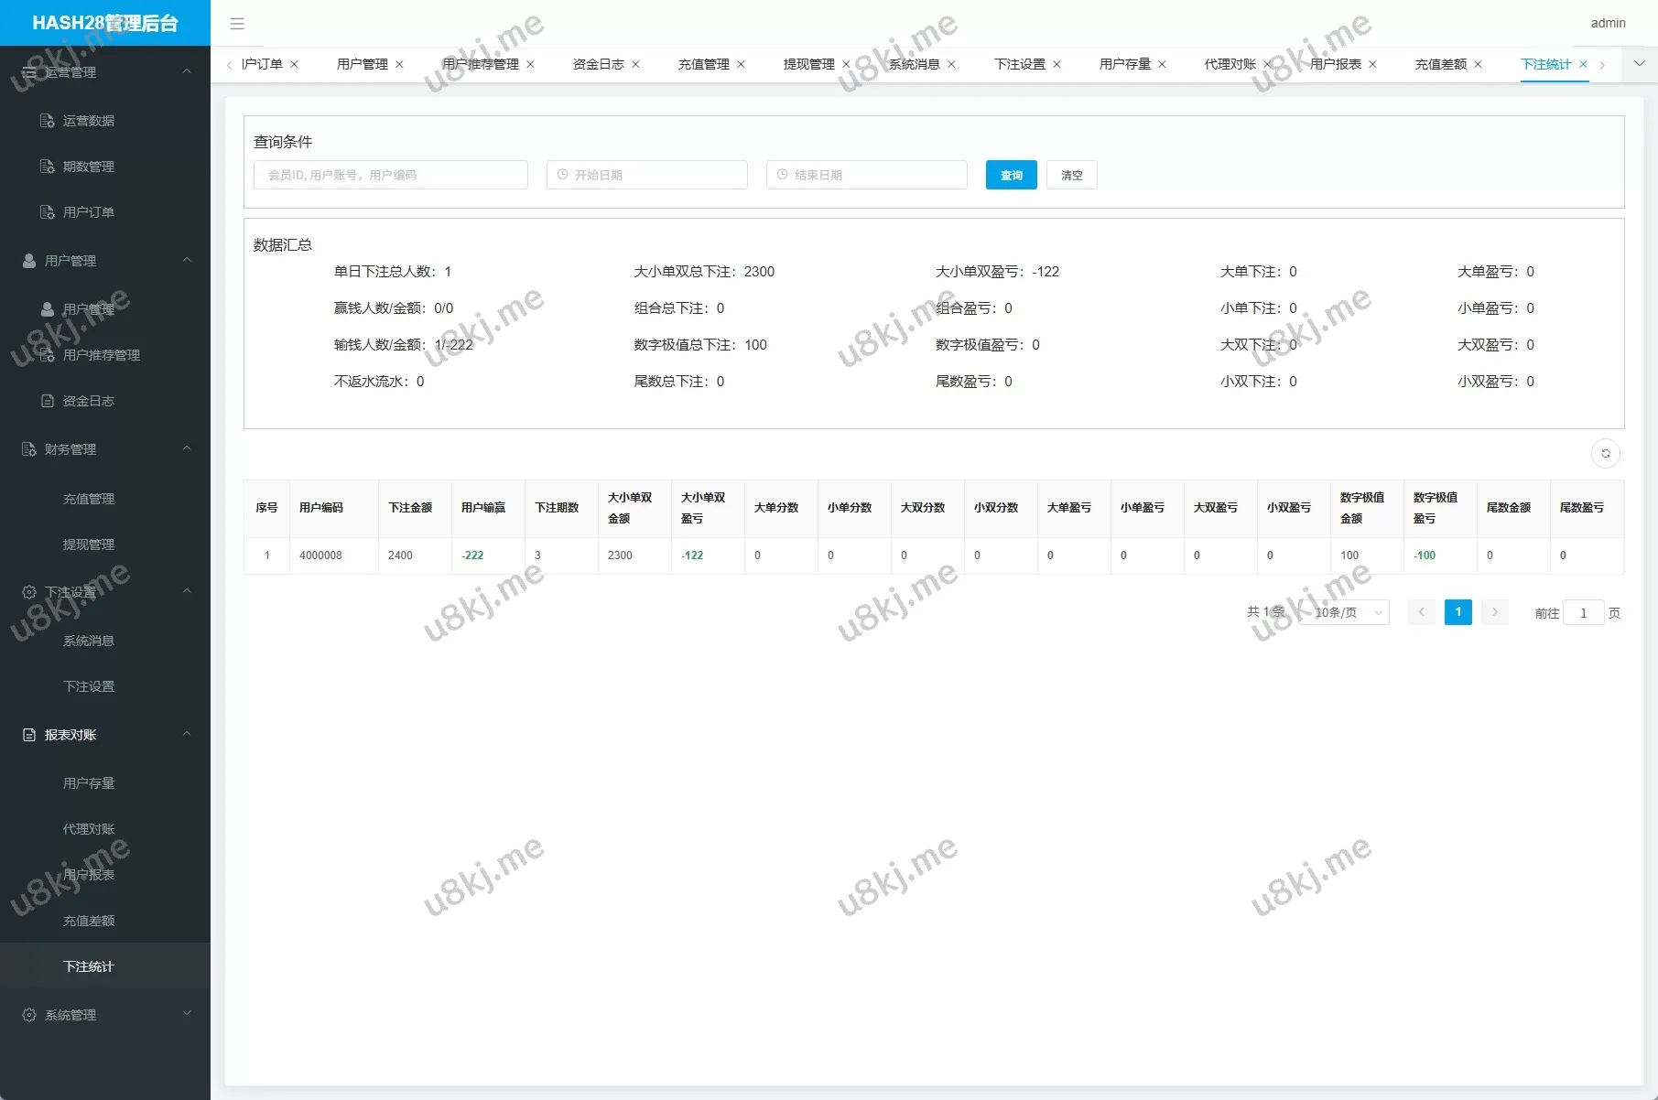Click the hamburger menu collapse icon
This screenshot has width=1658, height=1100.
click(x=237, y=24)
